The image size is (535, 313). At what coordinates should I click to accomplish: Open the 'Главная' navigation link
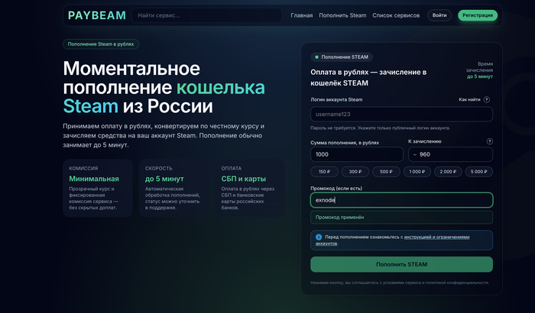(302, 15)
